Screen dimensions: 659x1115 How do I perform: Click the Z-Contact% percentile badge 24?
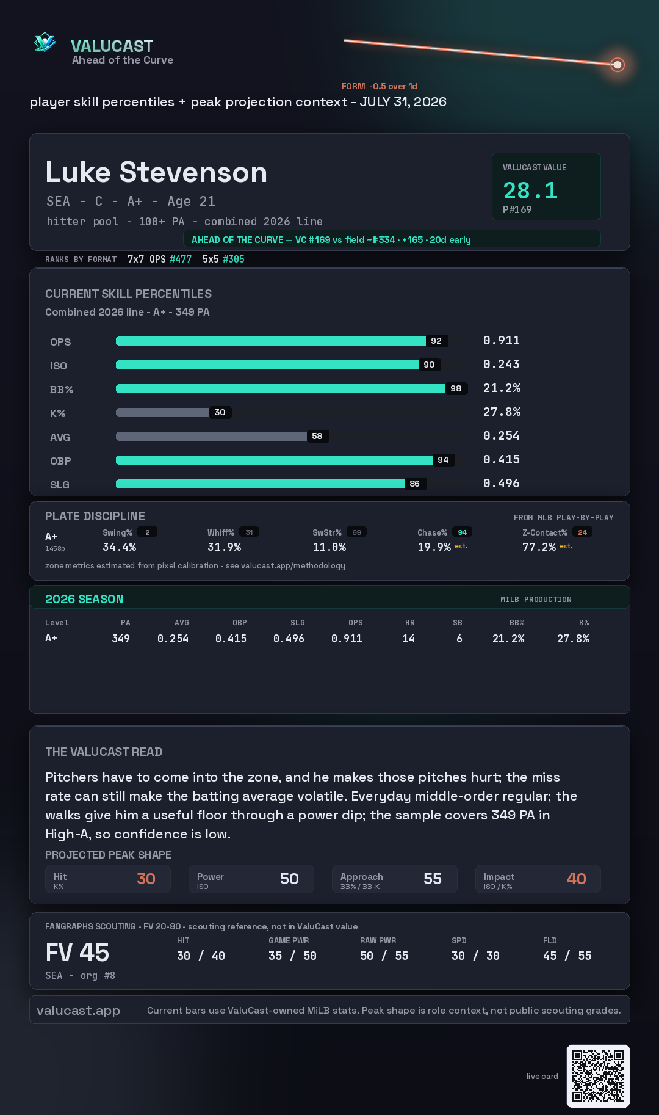click(582, 532)
